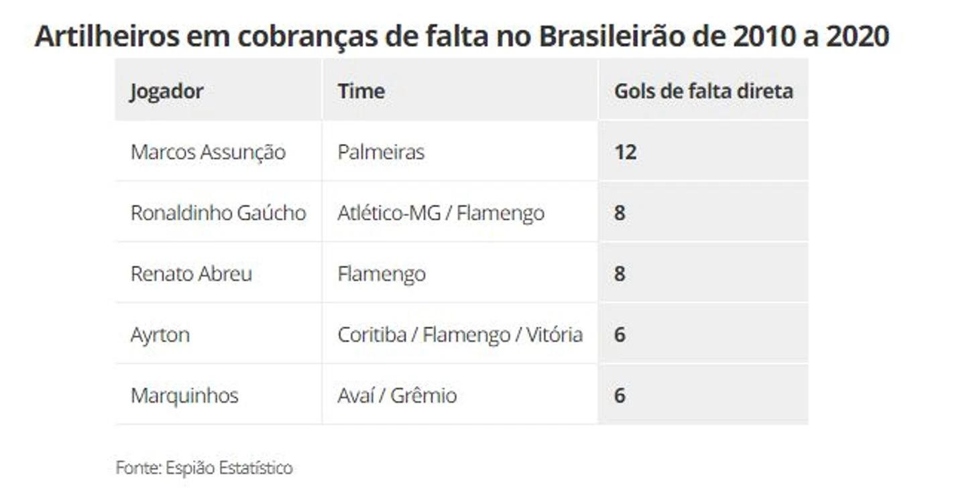The height and width of the screenshot is (502, 979).
Task: Click the Palmeiras team cell
Action: click(x=460, y=151)
